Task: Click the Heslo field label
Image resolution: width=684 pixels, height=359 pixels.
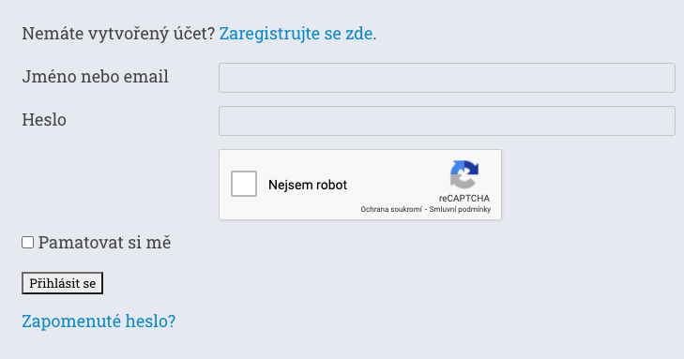Action: click(44, 120)
